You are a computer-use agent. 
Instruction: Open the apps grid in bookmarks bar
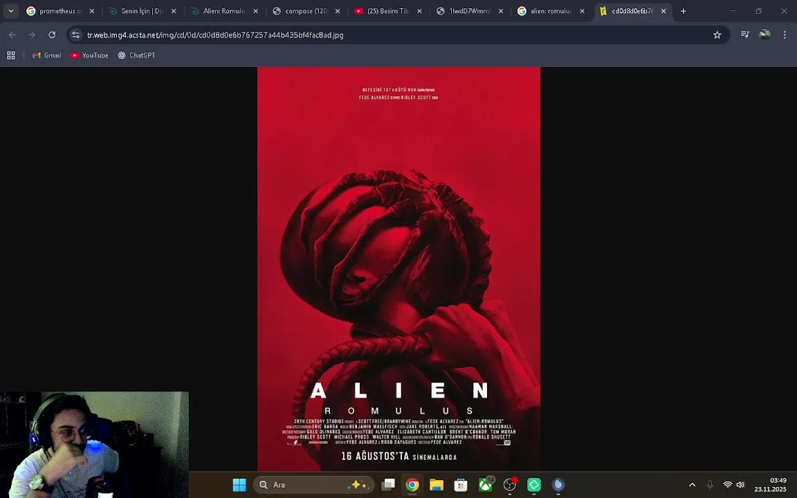[x=10, y=55]
